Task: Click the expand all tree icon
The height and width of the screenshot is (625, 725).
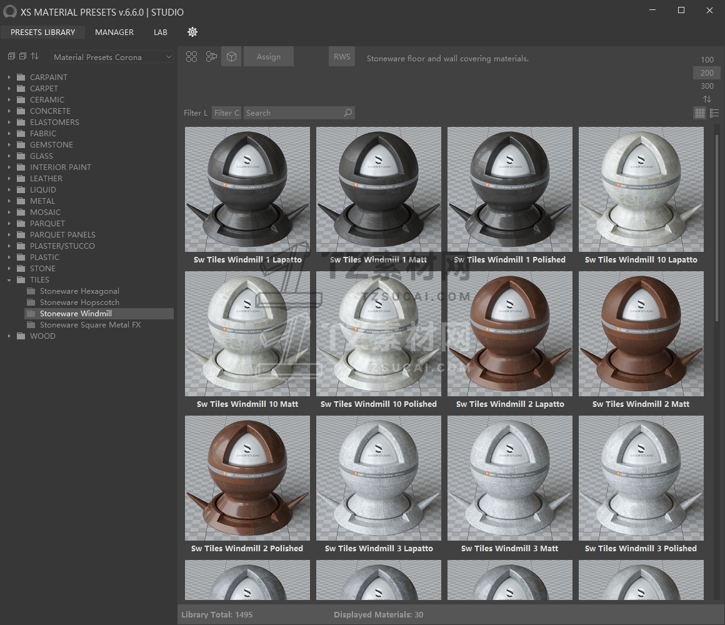Action: (x=11, y=56)
